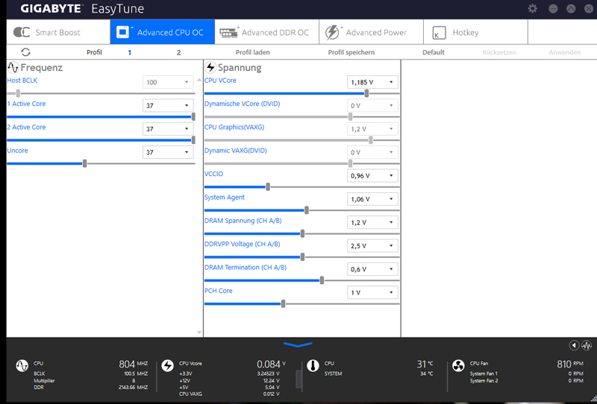
Task: Click the Anwenden button
Action: (565, 52)
